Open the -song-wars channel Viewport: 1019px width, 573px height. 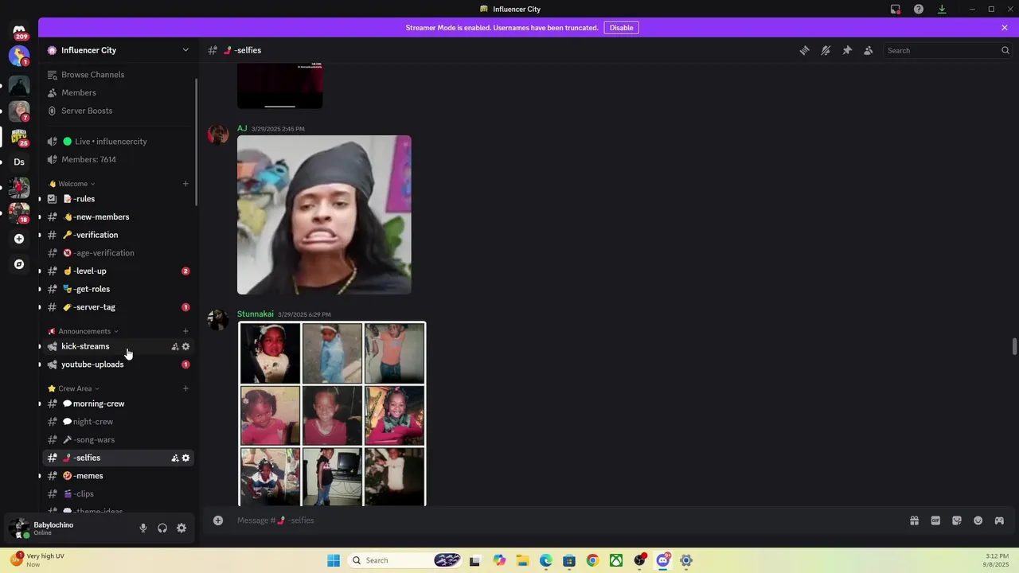(x=118, y=439)
